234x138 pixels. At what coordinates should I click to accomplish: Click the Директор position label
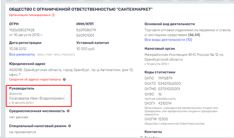click(x=15, y=94)
